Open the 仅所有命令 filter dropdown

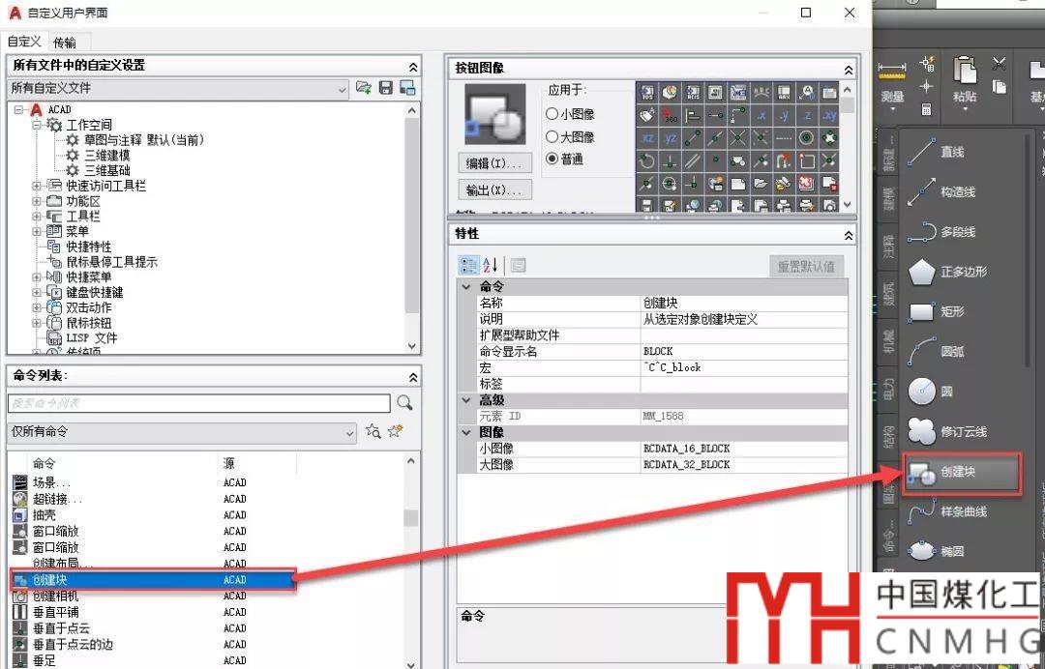(x=183, y=432)
